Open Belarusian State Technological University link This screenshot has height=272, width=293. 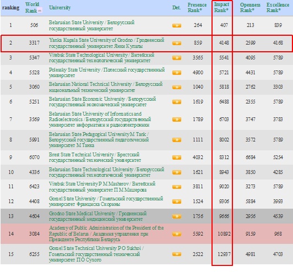point(106,172)
